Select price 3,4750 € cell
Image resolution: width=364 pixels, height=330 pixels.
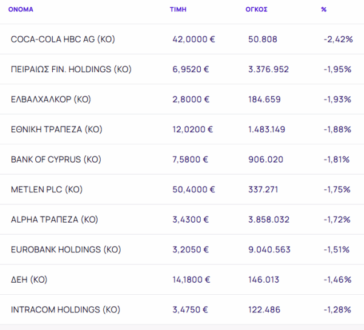(190, 309)
